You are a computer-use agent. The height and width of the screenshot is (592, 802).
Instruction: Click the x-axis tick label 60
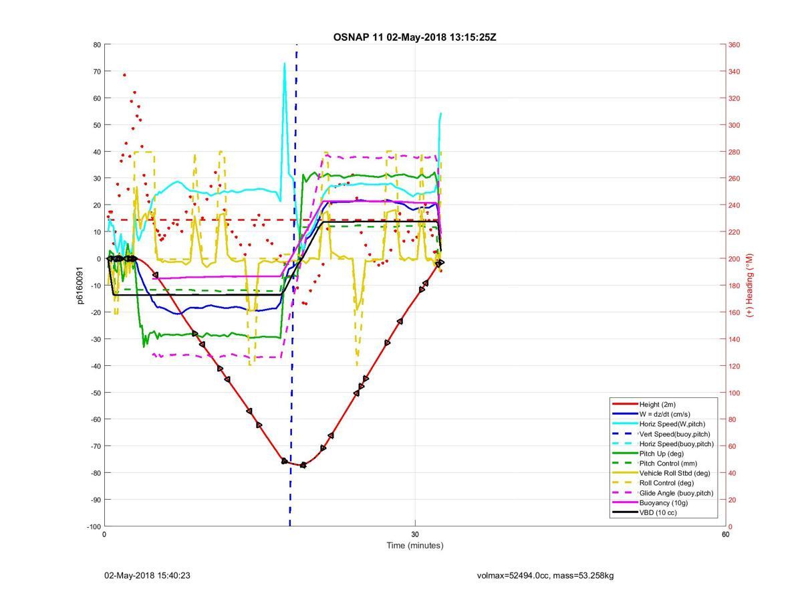click(x=726, y=534)
